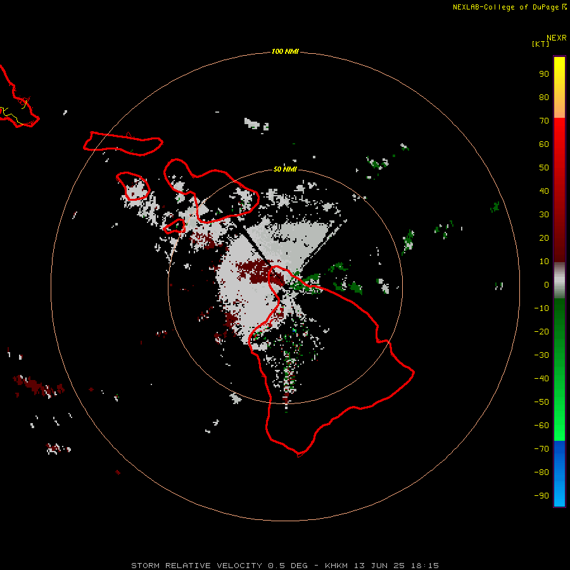The image size is (570, 570).
Task: Click the -10 value on velocity scale
Action: point(541,308)
